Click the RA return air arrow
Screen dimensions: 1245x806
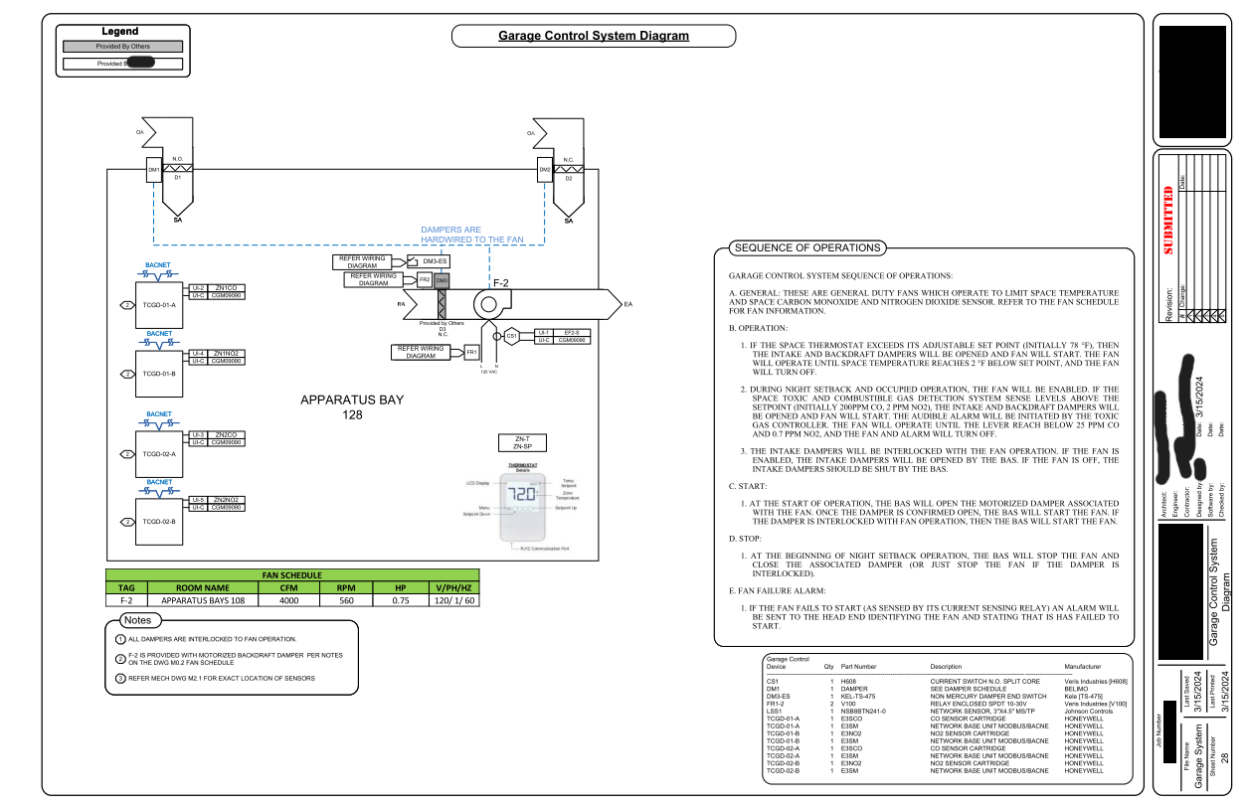coord(409,304)
